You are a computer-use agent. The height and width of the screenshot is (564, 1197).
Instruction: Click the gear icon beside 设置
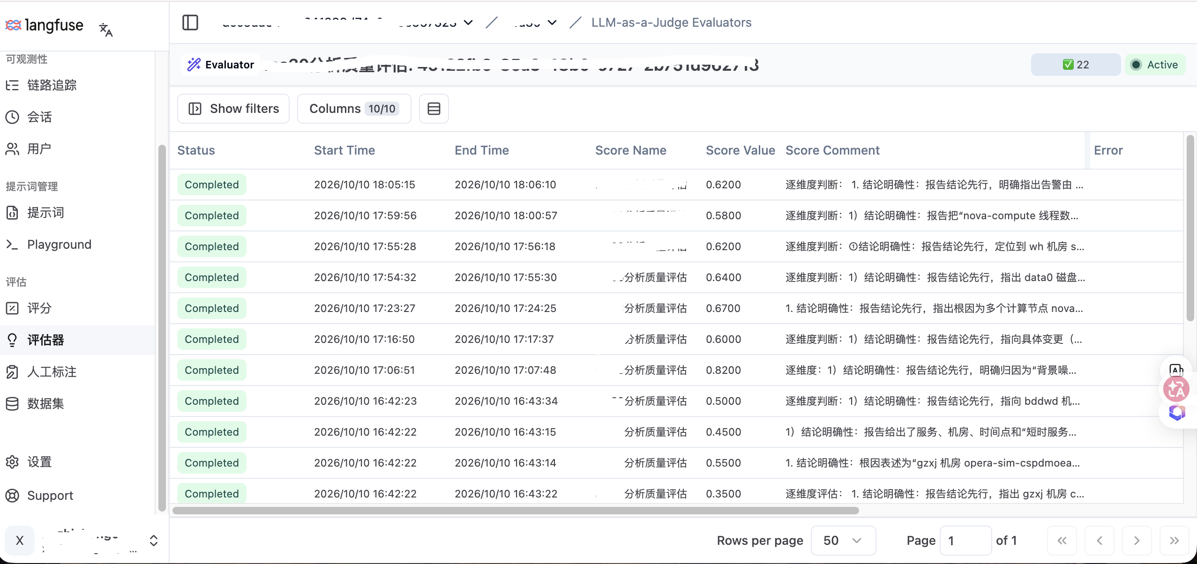[x=12, y=462]
